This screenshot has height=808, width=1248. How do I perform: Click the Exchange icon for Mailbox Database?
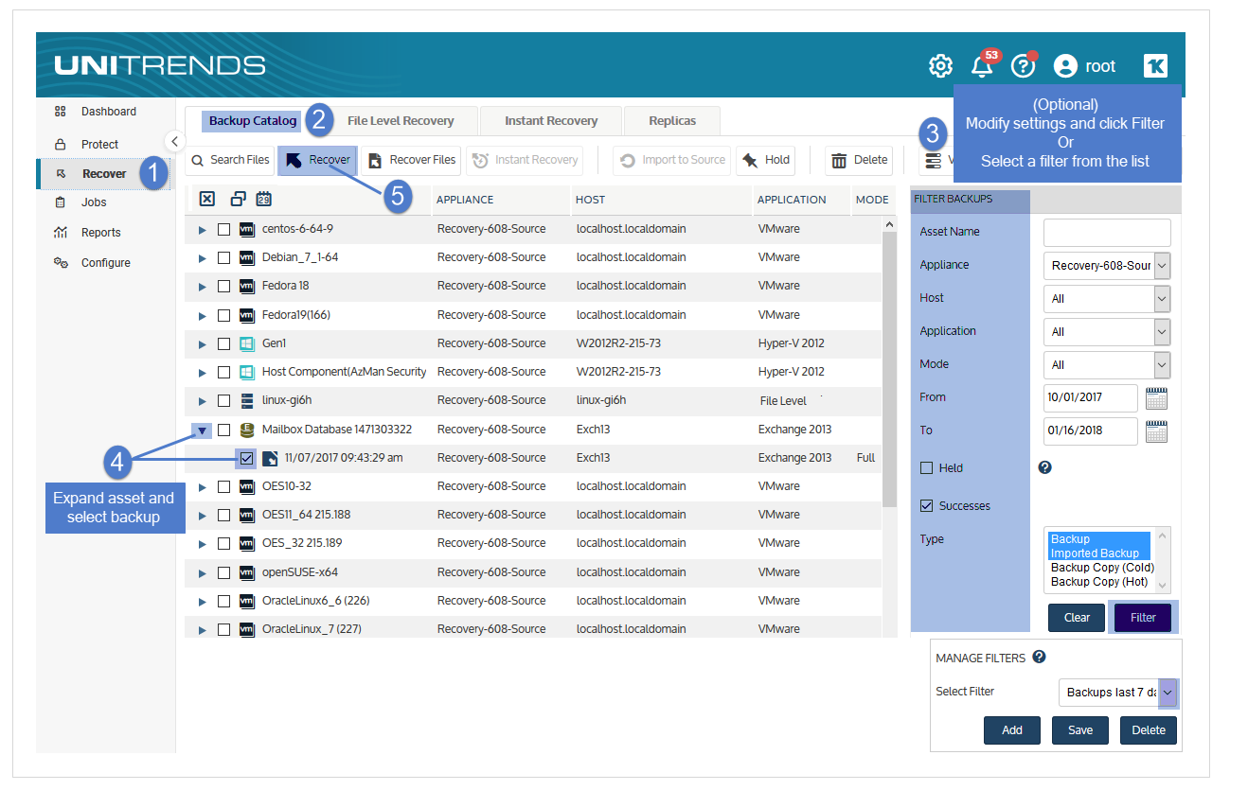point(247,430)
